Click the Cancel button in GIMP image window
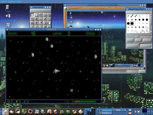The width and height of the screenshot is (153, 115). pos(142,72)
